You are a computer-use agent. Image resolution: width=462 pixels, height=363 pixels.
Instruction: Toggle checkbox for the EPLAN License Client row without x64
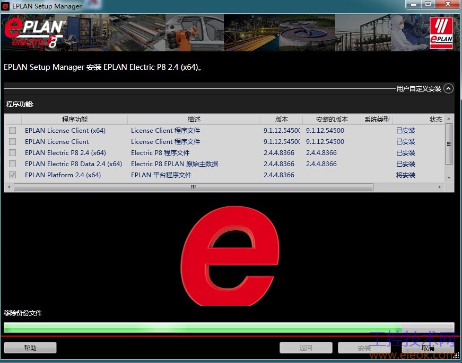click(x=12, y=142)
